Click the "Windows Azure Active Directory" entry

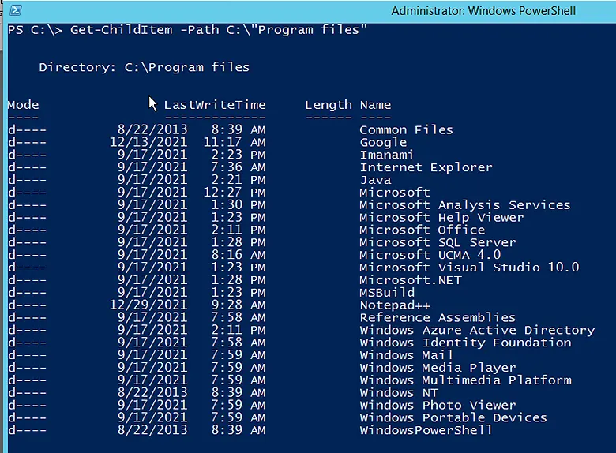tap(477, 330)
